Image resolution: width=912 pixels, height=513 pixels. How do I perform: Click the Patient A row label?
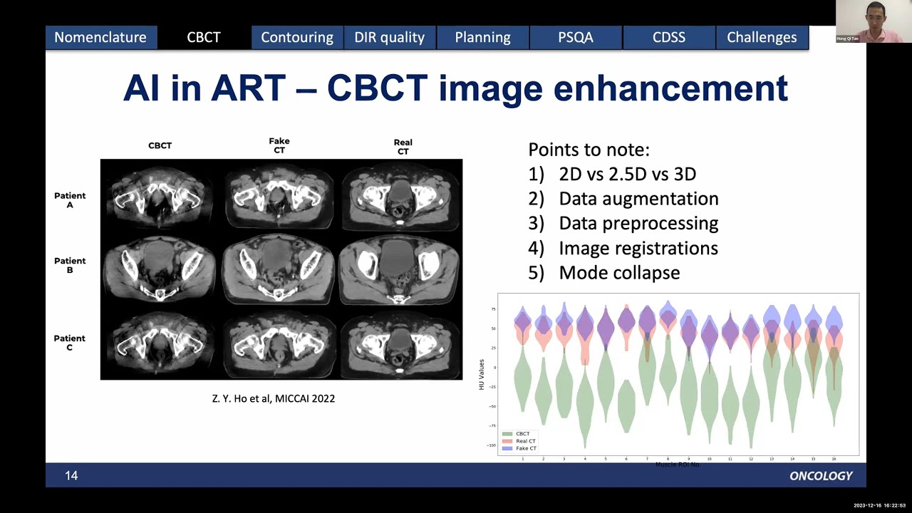click(x=70, y=200)
